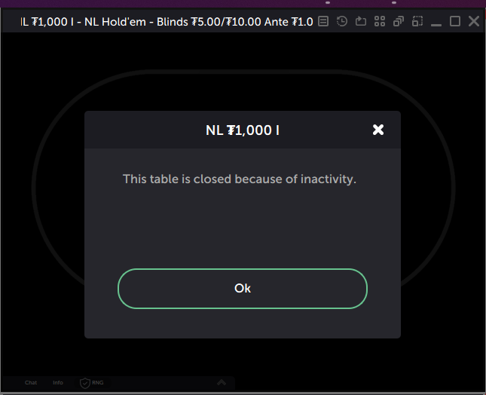The height and width of the screenshot is (395, 486).
Task: Open the hand history clock icon
Action: (x=342, y=22)
